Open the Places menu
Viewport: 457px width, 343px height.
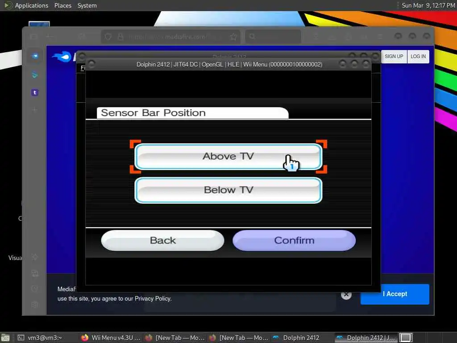[x=62, y=5]
